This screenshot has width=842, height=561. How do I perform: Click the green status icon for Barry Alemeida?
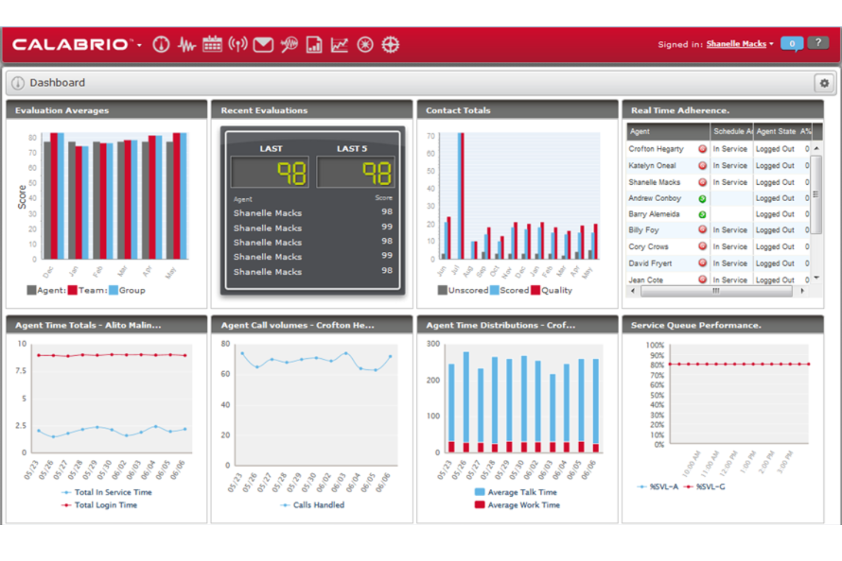click(703, 215)
